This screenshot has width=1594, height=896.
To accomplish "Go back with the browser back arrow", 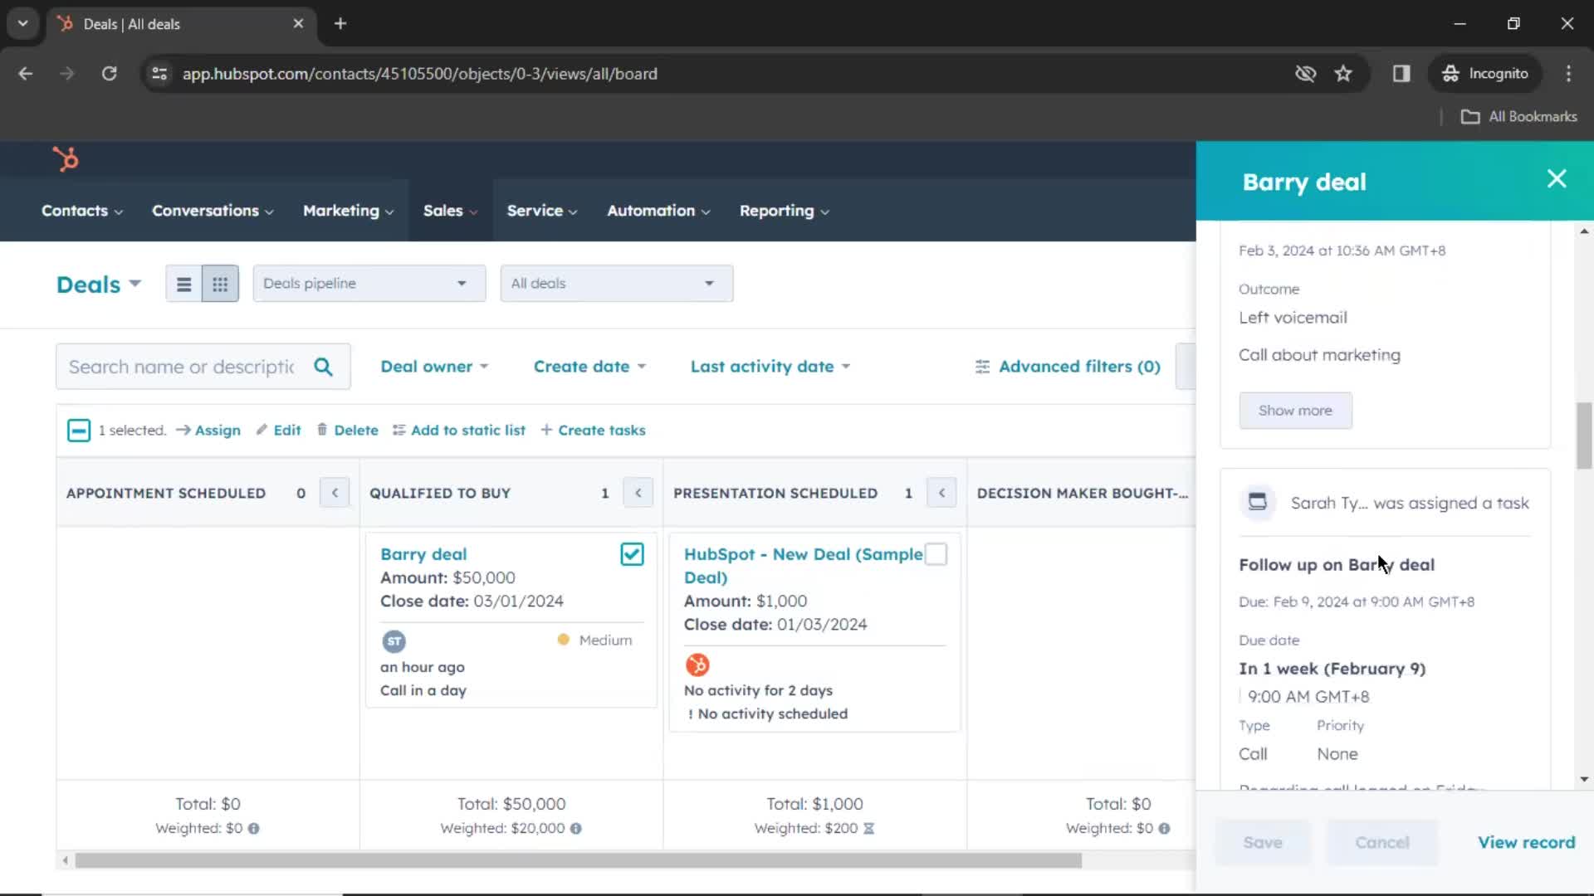I will pyautogui.click(x=26, y=73).
